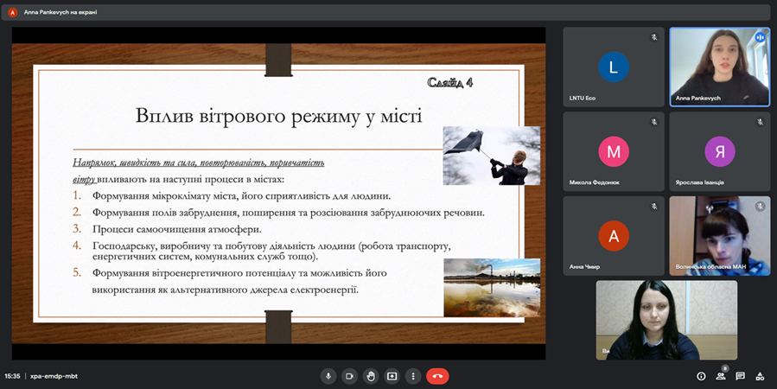The image size is (777, 389).
Task: Open the chat messages panel
Action: click(x=741, y=376)
